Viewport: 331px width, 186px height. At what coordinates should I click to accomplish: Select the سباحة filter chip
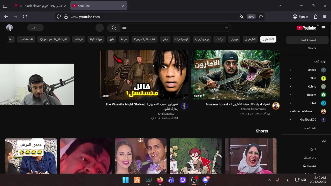(x=124, y=39)
